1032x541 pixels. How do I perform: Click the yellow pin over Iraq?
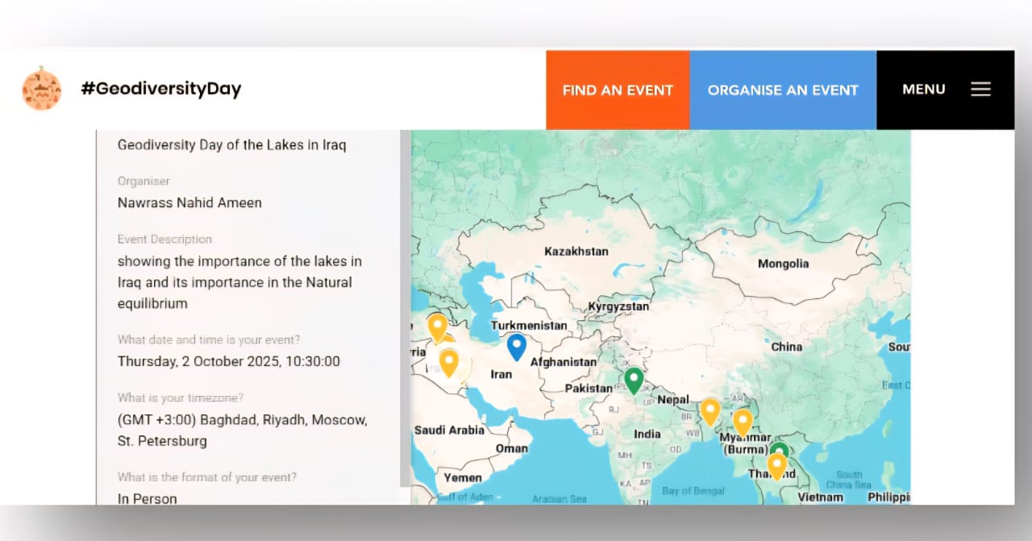click(449, 361)
